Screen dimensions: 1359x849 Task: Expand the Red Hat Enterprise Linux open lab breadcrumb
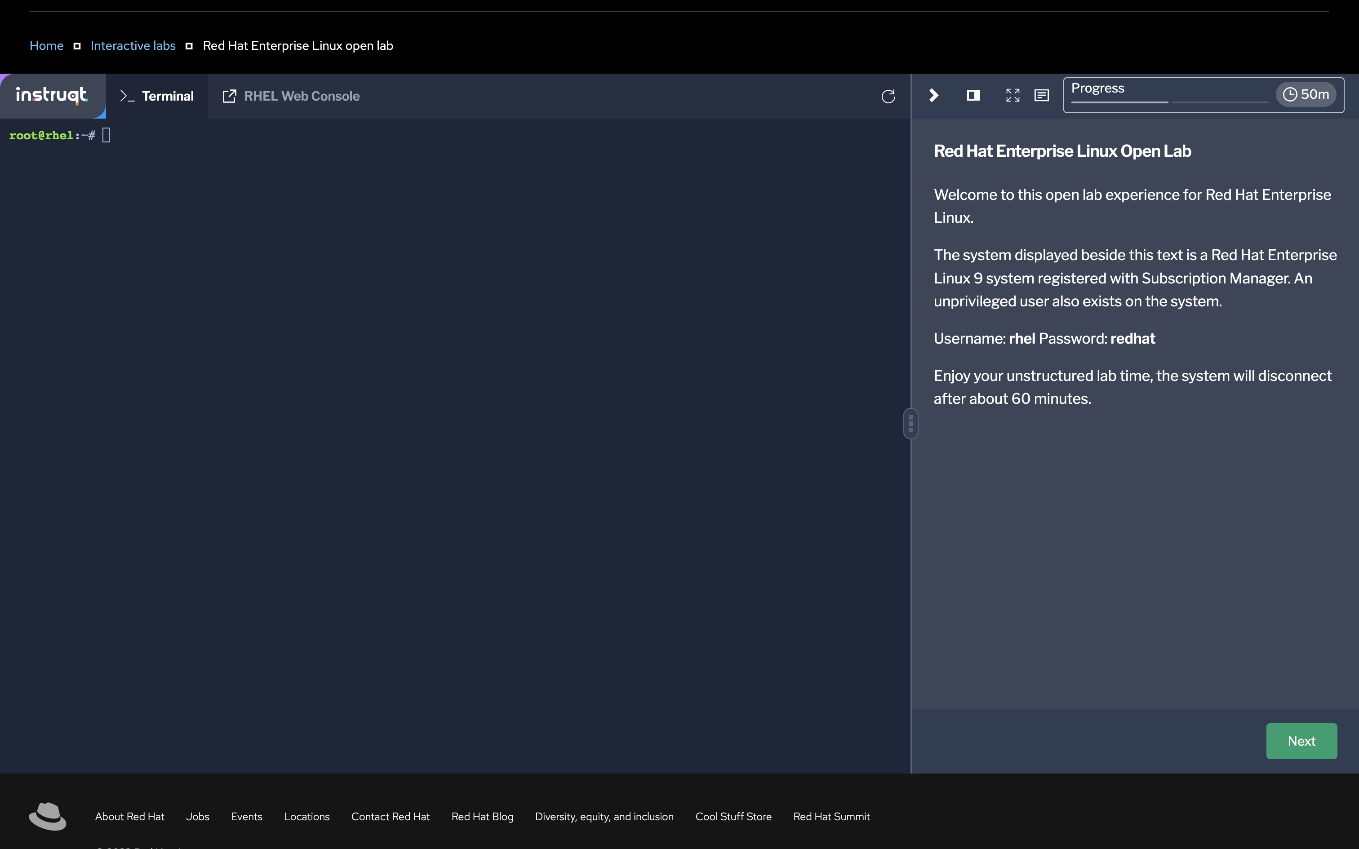tap(189, 45)
